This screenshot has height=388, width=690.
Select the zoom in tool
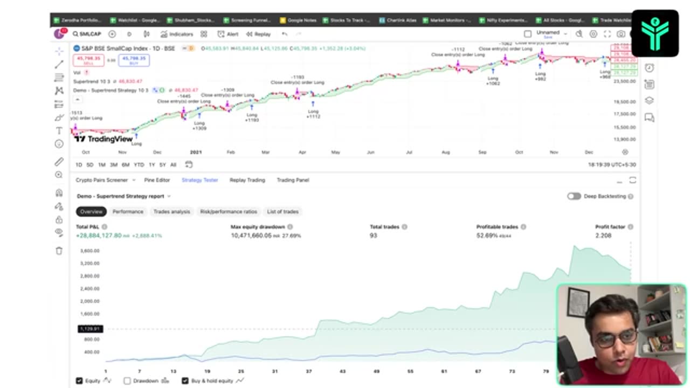pos(59,175)
